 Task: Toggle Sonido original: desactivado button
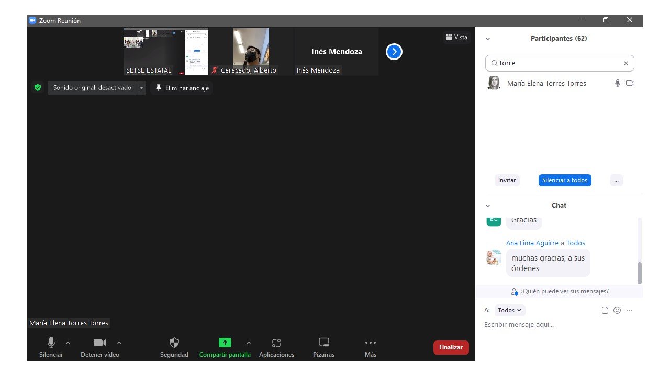(92, 88)
